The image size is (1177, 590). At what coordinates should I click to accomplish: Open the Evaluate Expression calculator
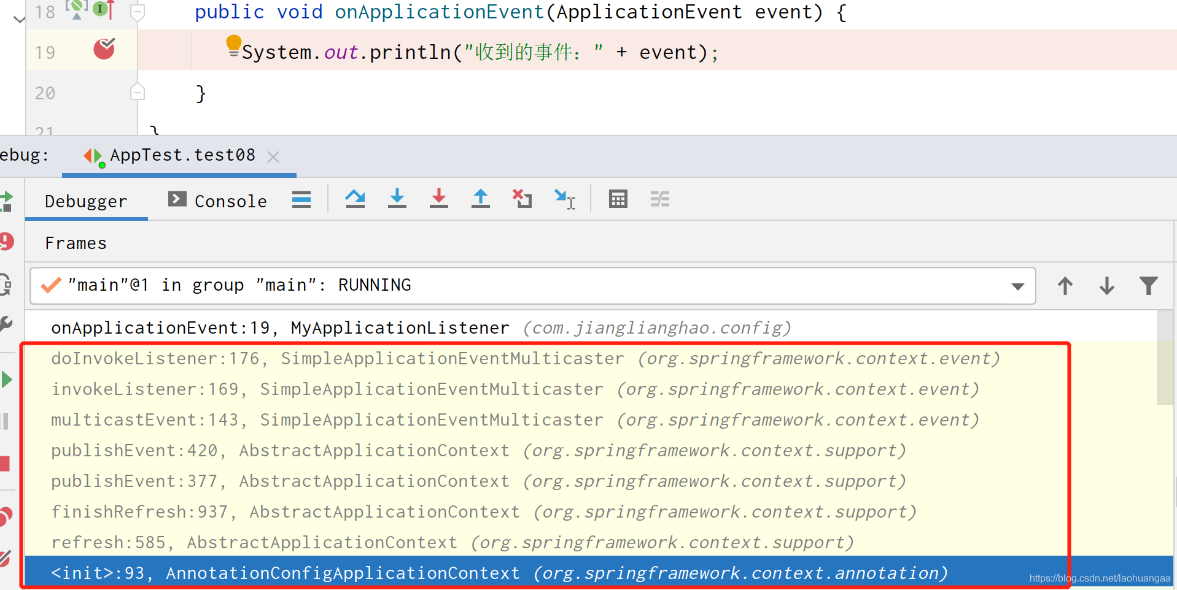click(618, 199)
